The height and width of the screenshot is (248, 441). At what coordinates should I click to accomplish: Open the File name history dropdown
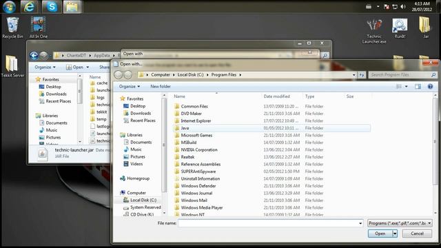point(360,223)
